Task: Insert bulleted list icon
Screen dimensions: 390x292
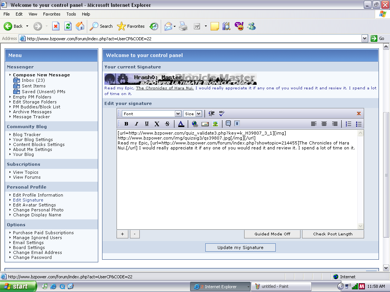Action: 359,124
